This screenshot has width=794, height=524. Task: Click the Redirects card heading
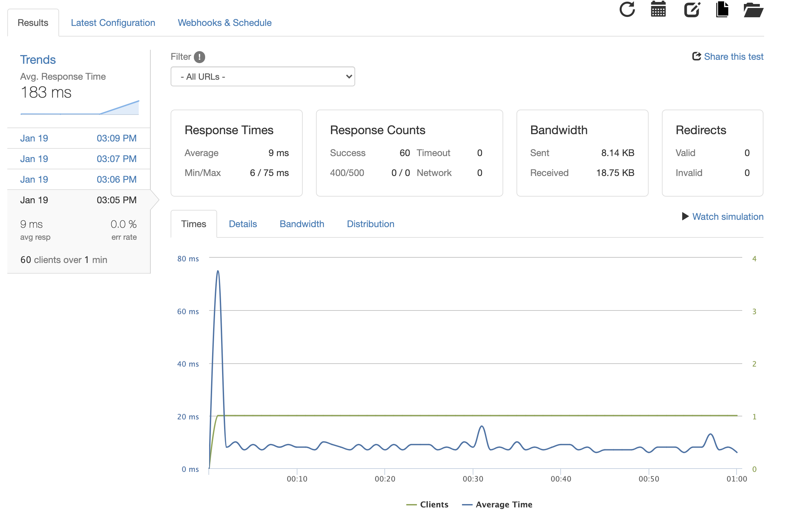click(700, 130)
